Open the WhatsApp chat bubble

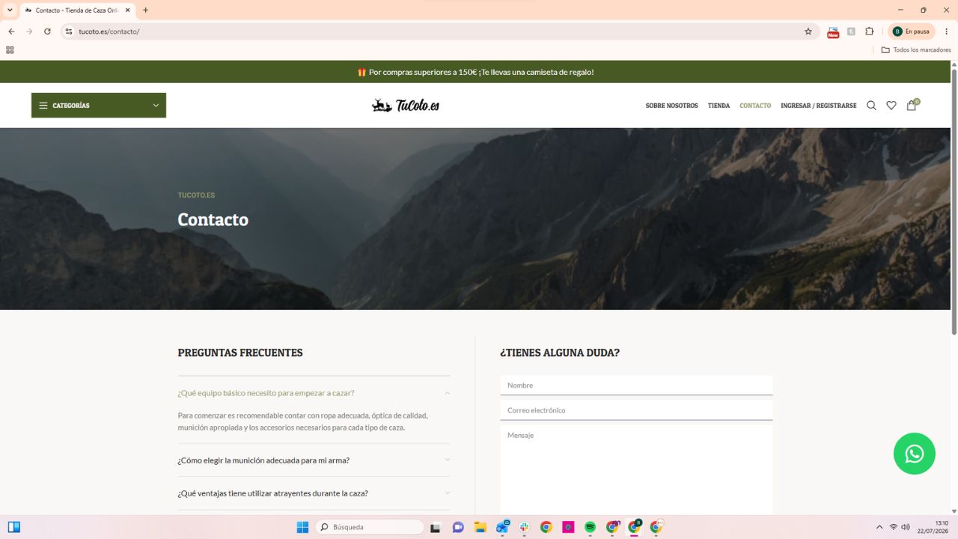pos(915,454)
